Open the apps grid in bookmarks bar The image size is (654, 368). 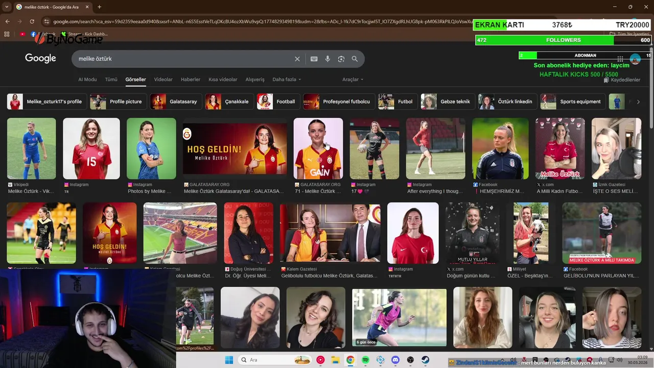[x=7, y=34]
